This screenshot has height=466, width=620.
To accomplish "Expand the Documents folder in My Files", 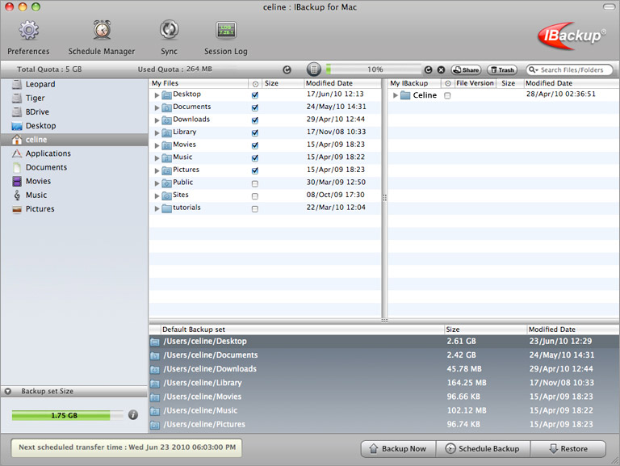I will 157,108.
